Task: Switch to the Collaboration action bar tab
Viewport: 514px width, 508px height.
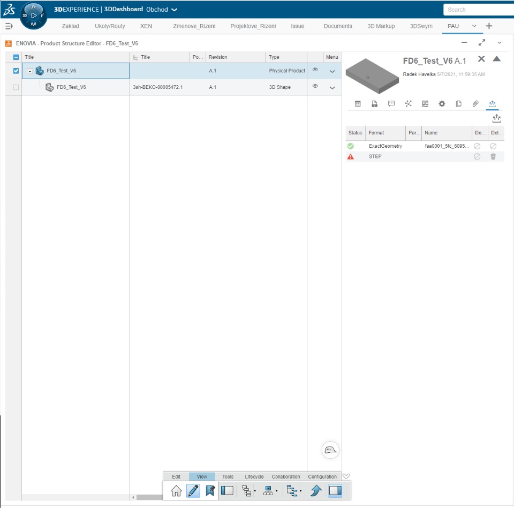Action: pos(285,476)
